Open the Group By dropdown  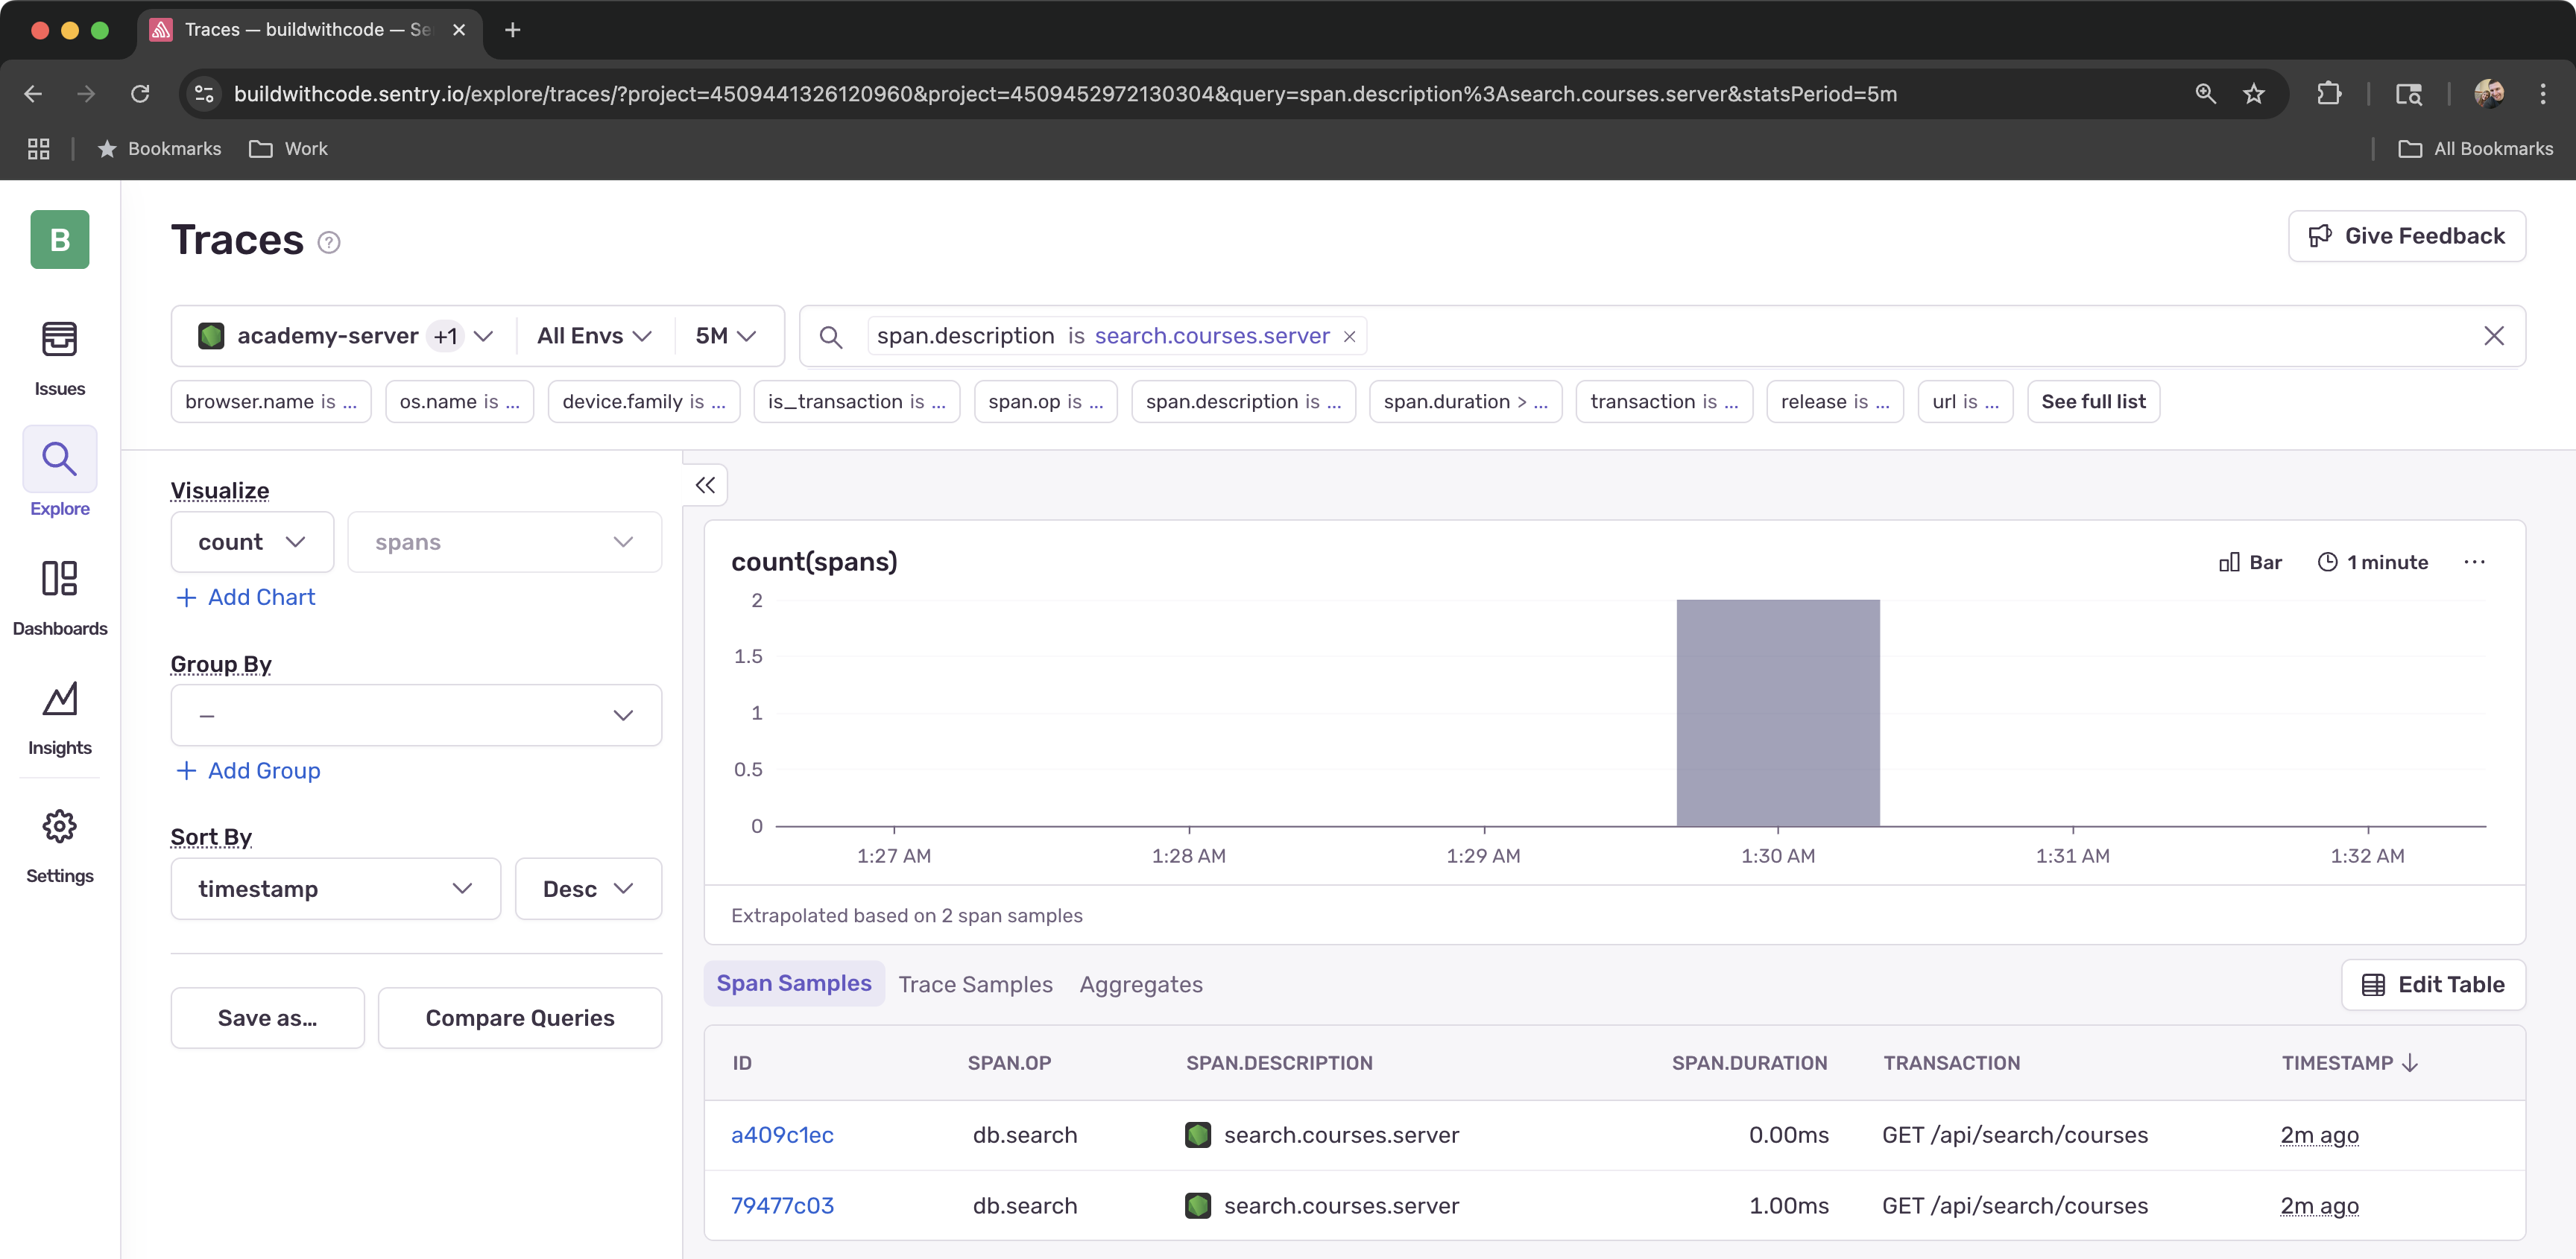click(x=416, y=714)
